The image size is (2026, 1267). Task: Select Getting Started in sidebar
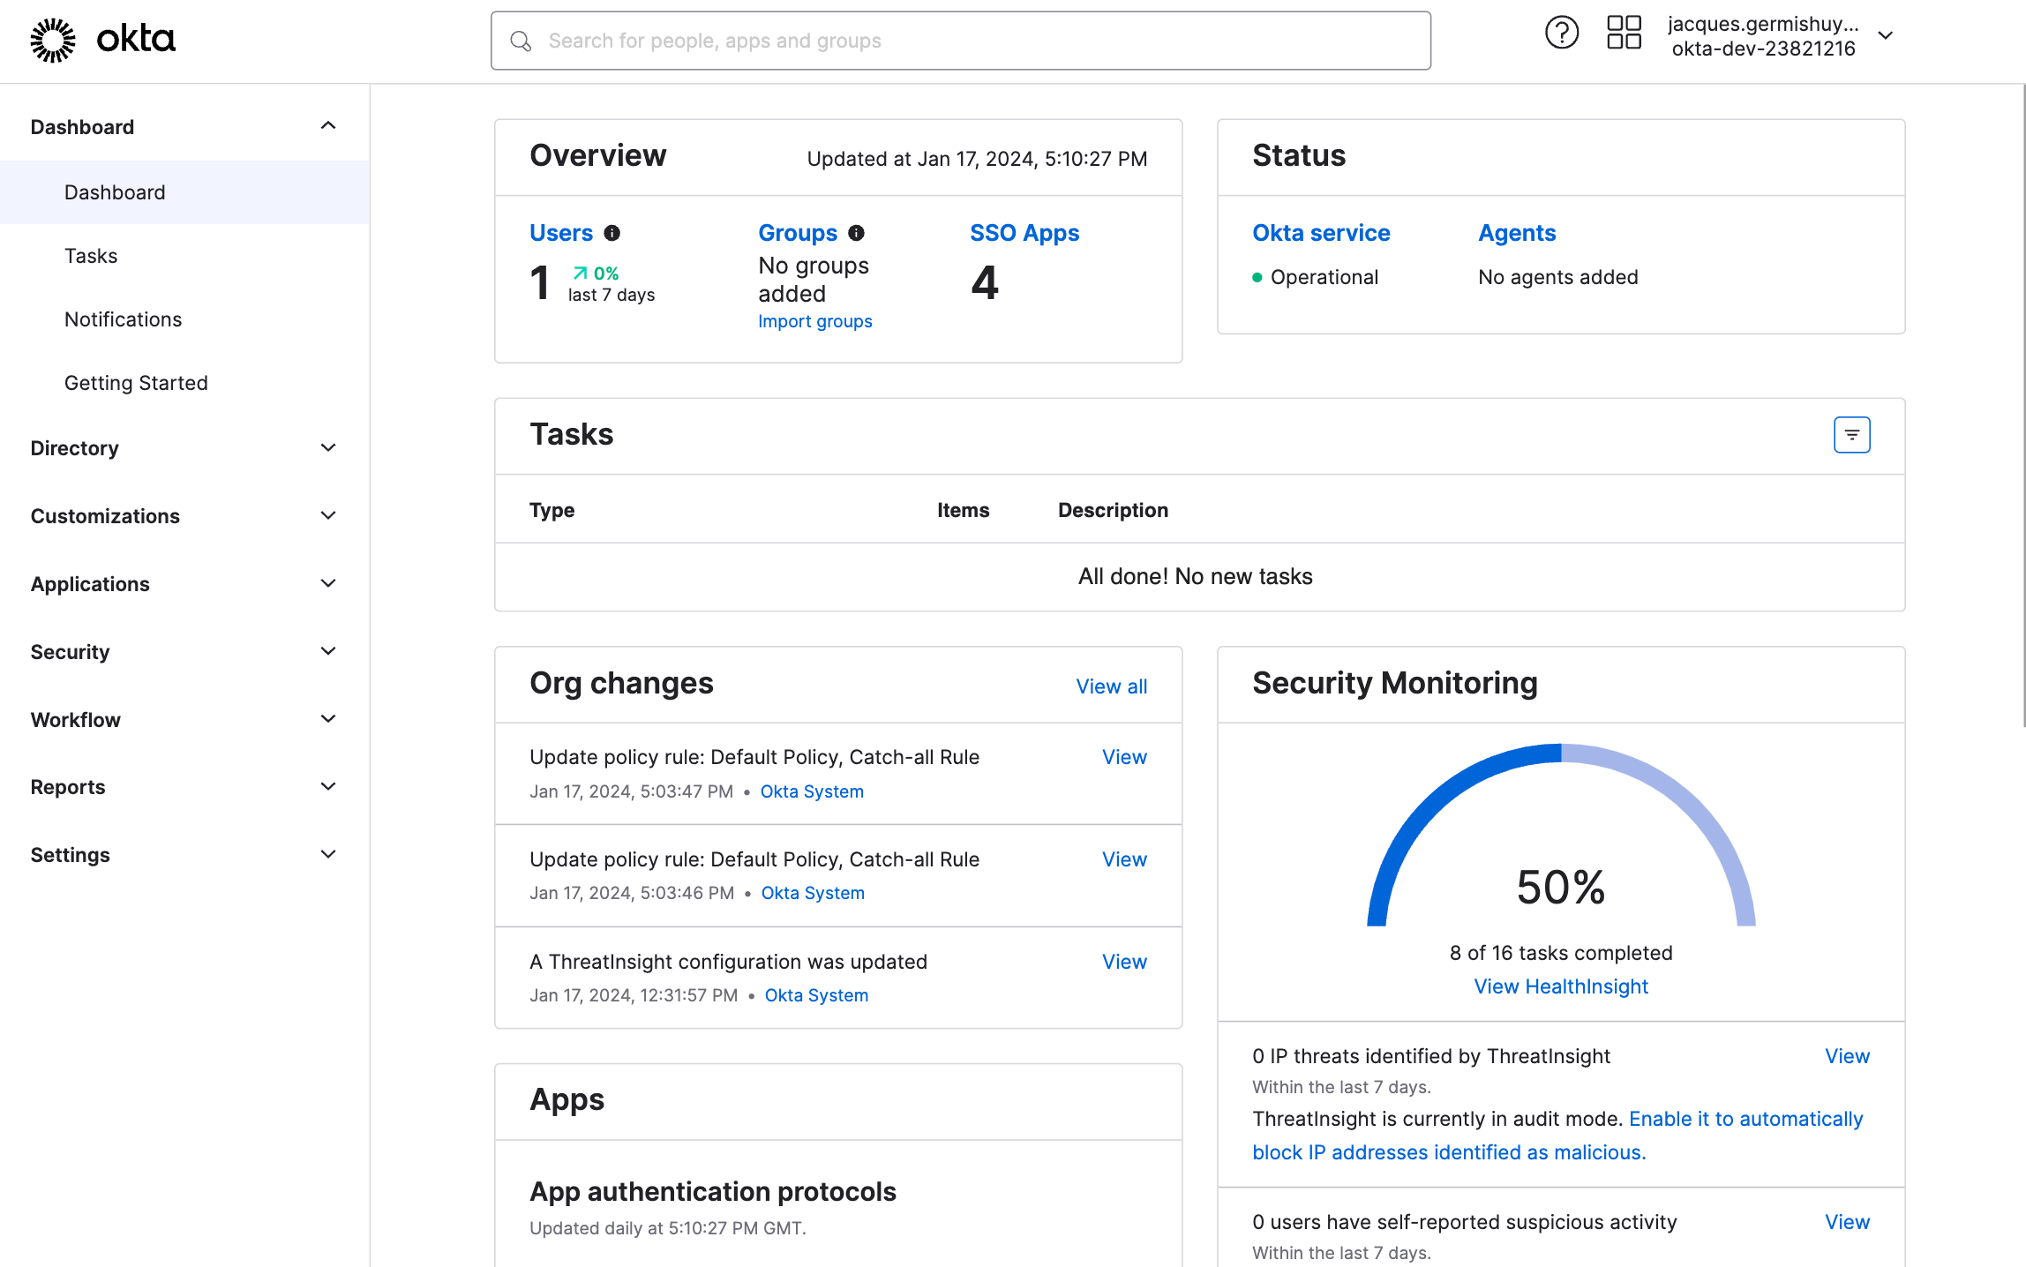coord(136,383)
